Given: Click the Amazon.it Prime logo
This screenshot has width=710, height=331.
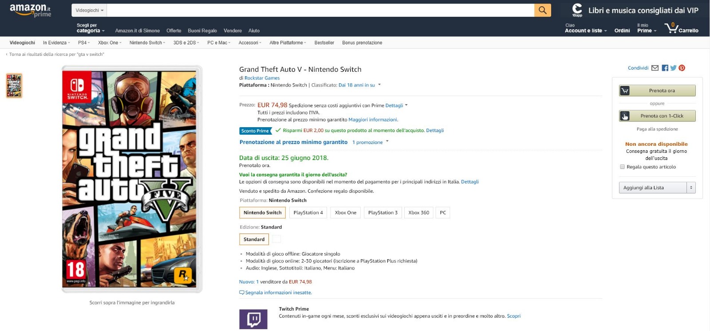Looking at the screenshot, I should click(x=30, y=10).
